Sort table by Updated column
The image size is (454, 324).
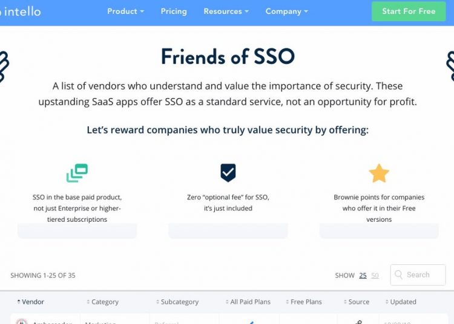403,302
